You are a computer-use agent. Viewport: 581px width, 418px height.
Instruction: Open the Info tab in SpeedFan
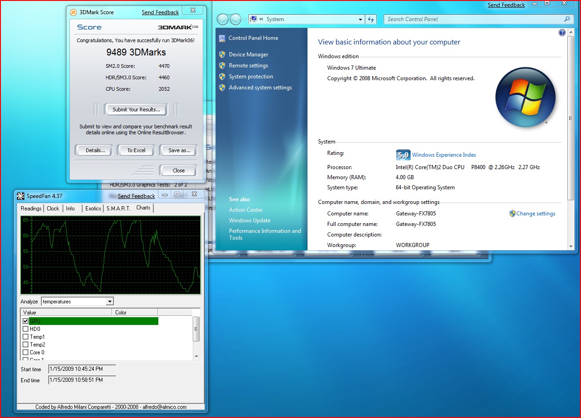tap(70, 209)
